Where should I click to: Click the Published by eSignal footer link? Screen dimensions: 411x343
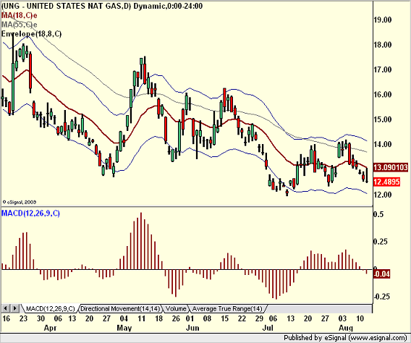coord(345,337)
